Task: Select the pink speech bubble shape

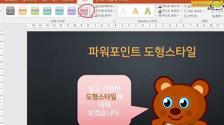Action: click(113, 100)
